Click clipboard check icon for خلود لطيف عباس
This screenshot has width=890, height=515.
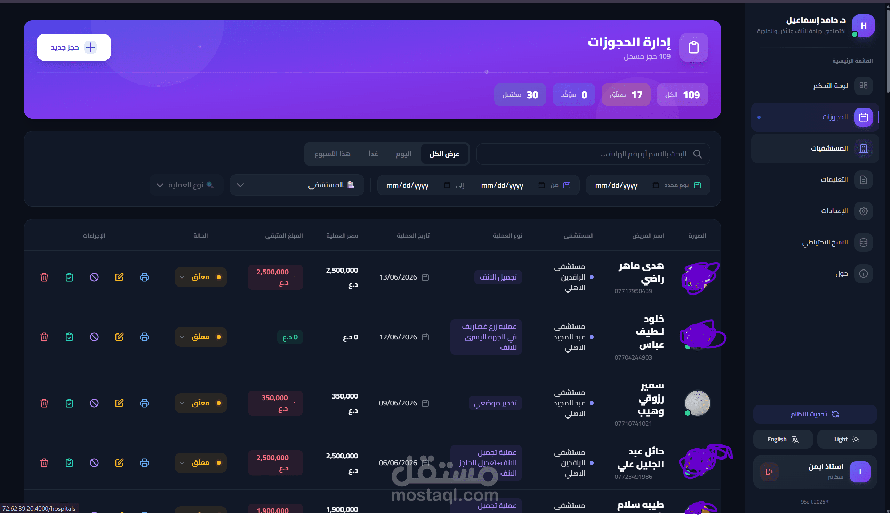point(69,337)
